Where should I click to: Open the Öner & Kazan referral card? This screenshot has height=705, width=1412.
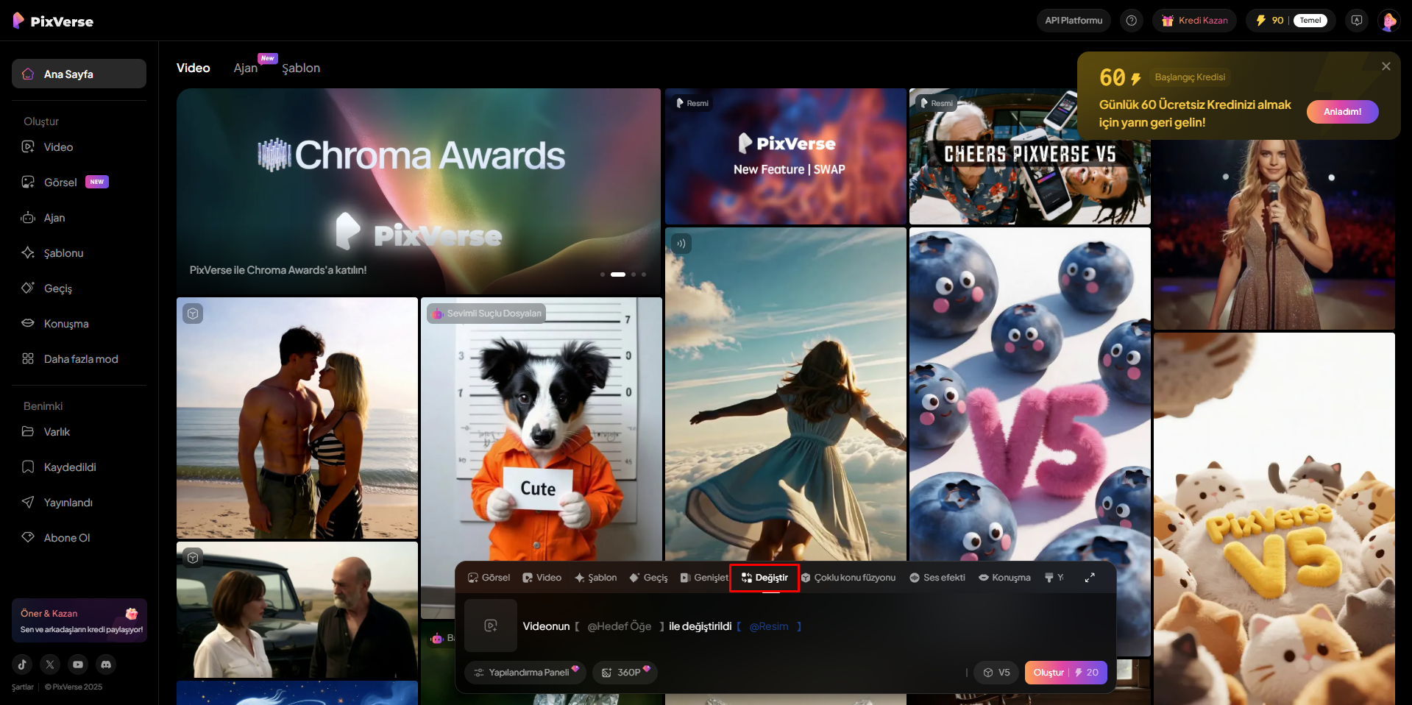[x=79, y=620]
